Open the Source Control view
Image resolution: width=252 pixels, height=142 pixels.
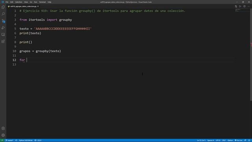coord(3,21)
